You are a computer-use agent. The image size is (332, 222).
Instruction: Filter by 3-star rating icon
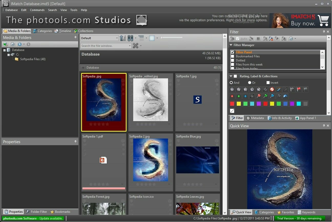coord(245,89)
